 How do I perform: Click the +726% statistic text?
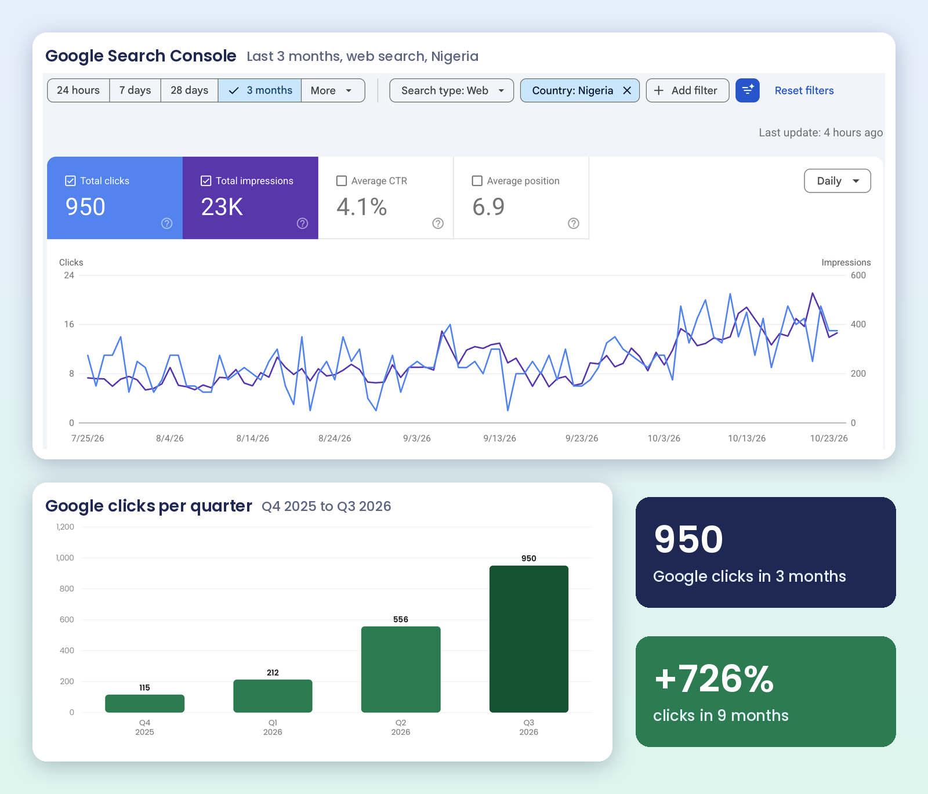[714, 679]
